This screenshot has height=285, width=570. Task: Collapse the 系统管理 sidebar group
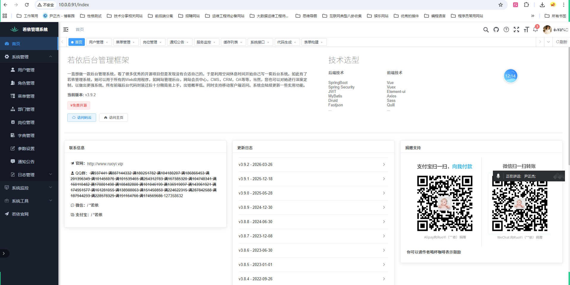pos(29,57)
